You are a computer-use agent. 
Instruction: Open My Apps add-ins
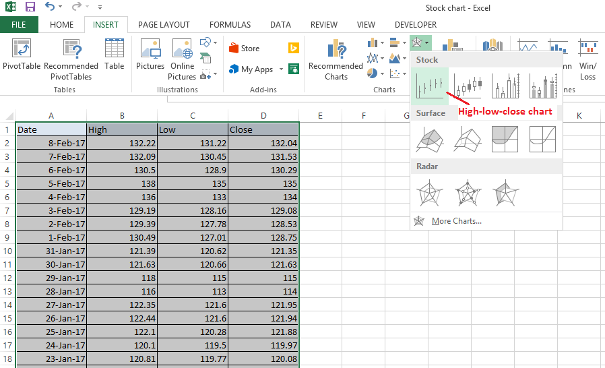[x=251, y=69]
